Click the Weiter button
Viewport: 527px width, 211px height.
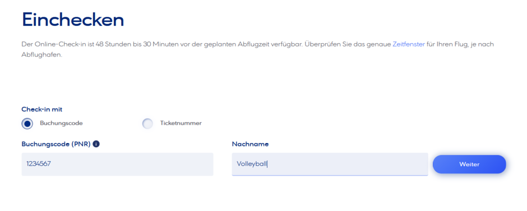click(469, 165)
